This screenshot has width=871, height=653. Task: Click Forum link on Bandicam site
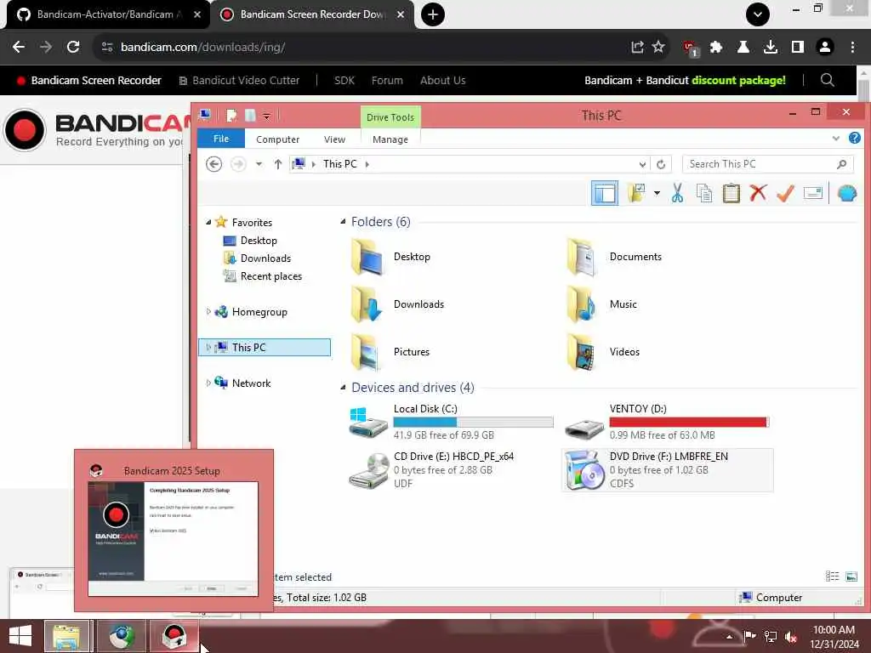387,81
